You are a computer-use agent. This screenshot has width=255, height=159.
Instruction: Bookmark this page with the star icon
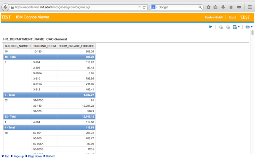209,7
